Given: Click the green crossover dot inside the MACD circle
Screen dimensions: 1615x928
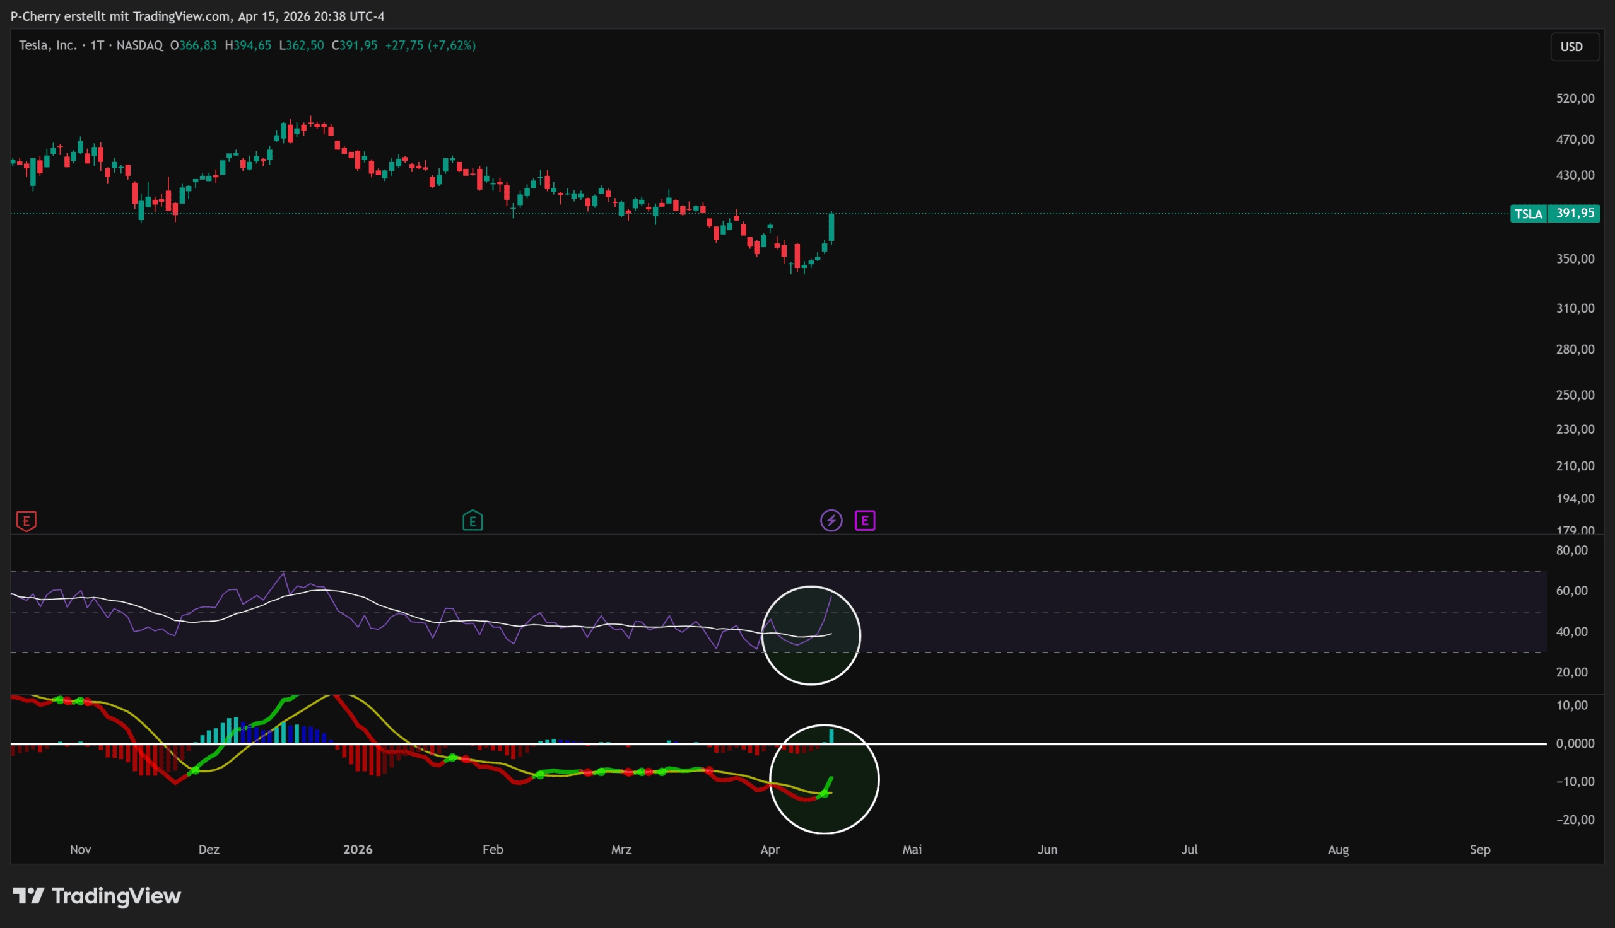Looking at the screenshot, I should [824, 794].
